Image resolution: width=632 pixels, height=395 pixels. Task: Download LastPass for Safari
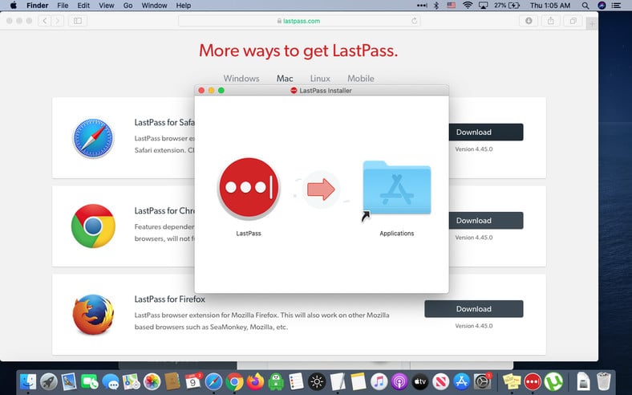(486, 132)
